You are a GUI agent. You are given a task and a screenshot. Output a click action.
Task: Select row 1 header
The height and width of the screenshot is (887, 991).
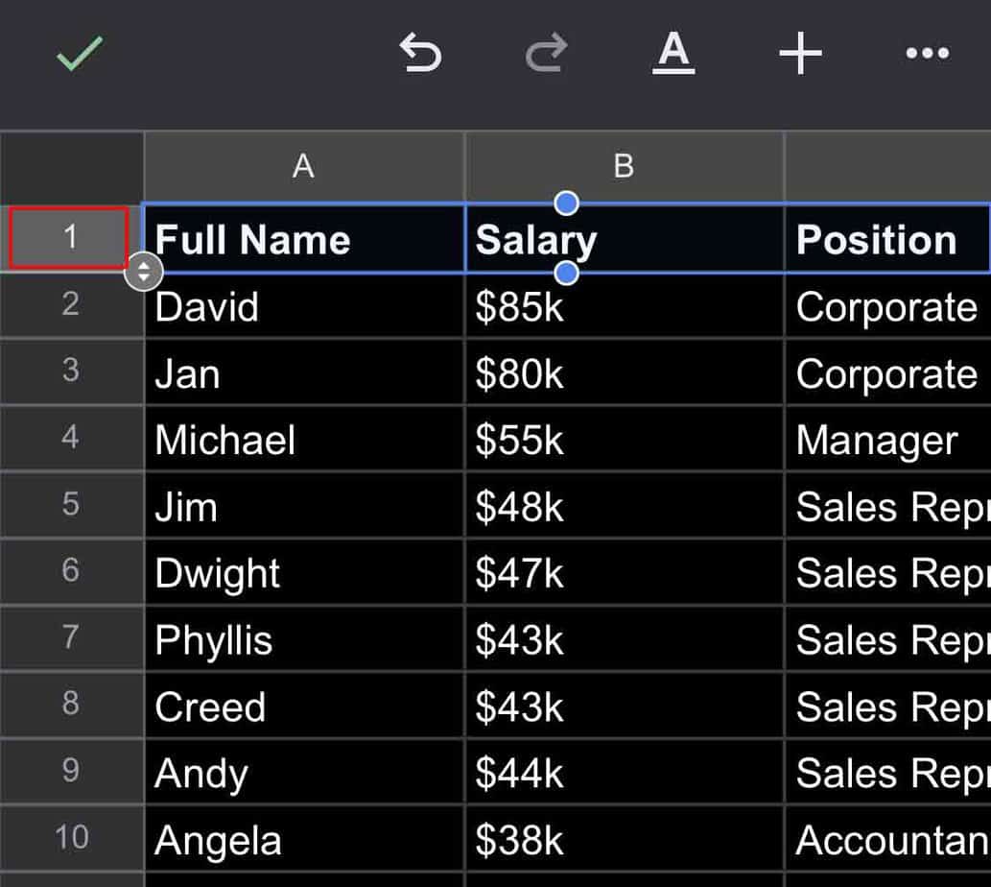coord(69,237)
